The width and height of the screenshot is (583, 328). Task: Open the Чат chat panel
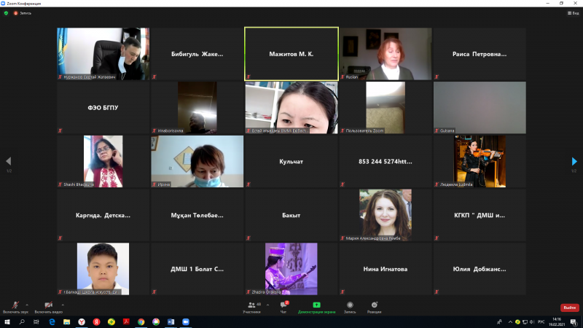click(x=283, y=306)
